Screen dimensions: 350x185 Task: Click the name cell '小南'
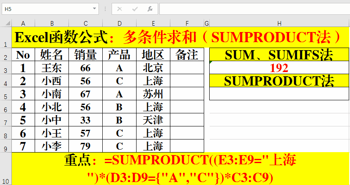(52, 94)
